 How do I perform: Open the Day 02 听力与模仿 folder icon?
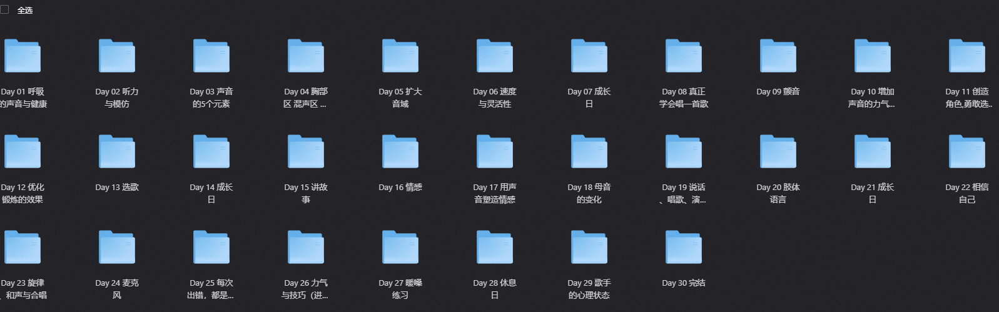[117, 56]
